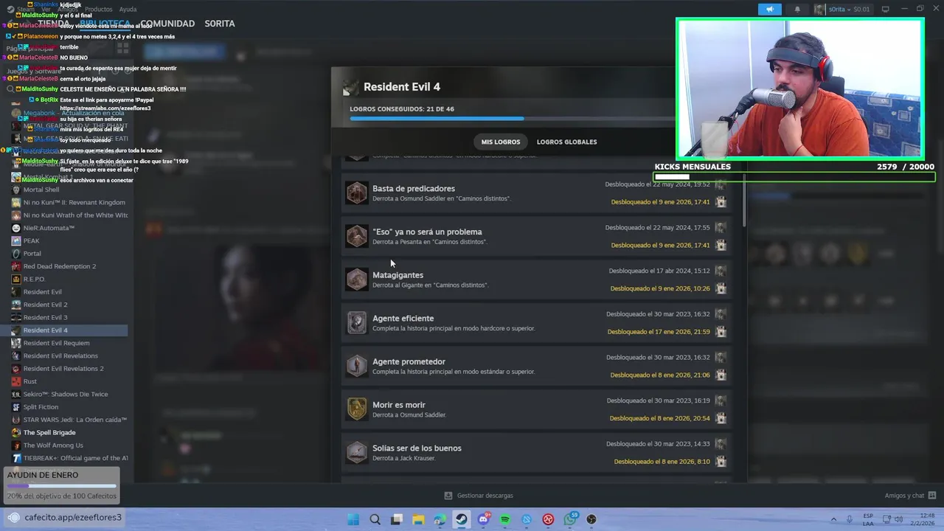Click the achievements progress bar

[x=512, y=118]
